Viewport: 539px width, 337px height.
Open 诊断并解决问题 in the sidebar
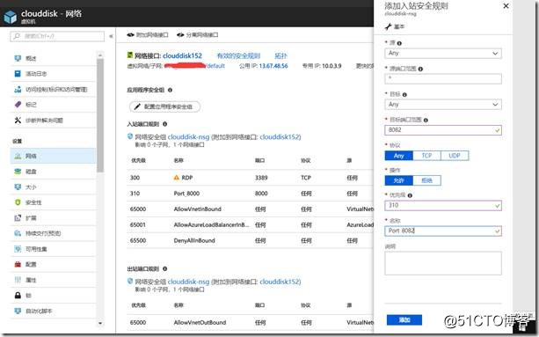click(54, 121)
